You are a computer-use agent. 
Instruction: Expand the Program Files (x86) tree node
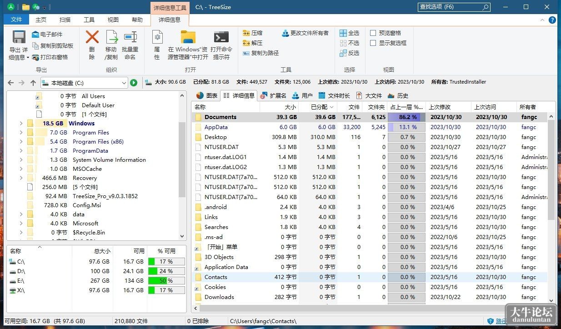click(21, 141)
